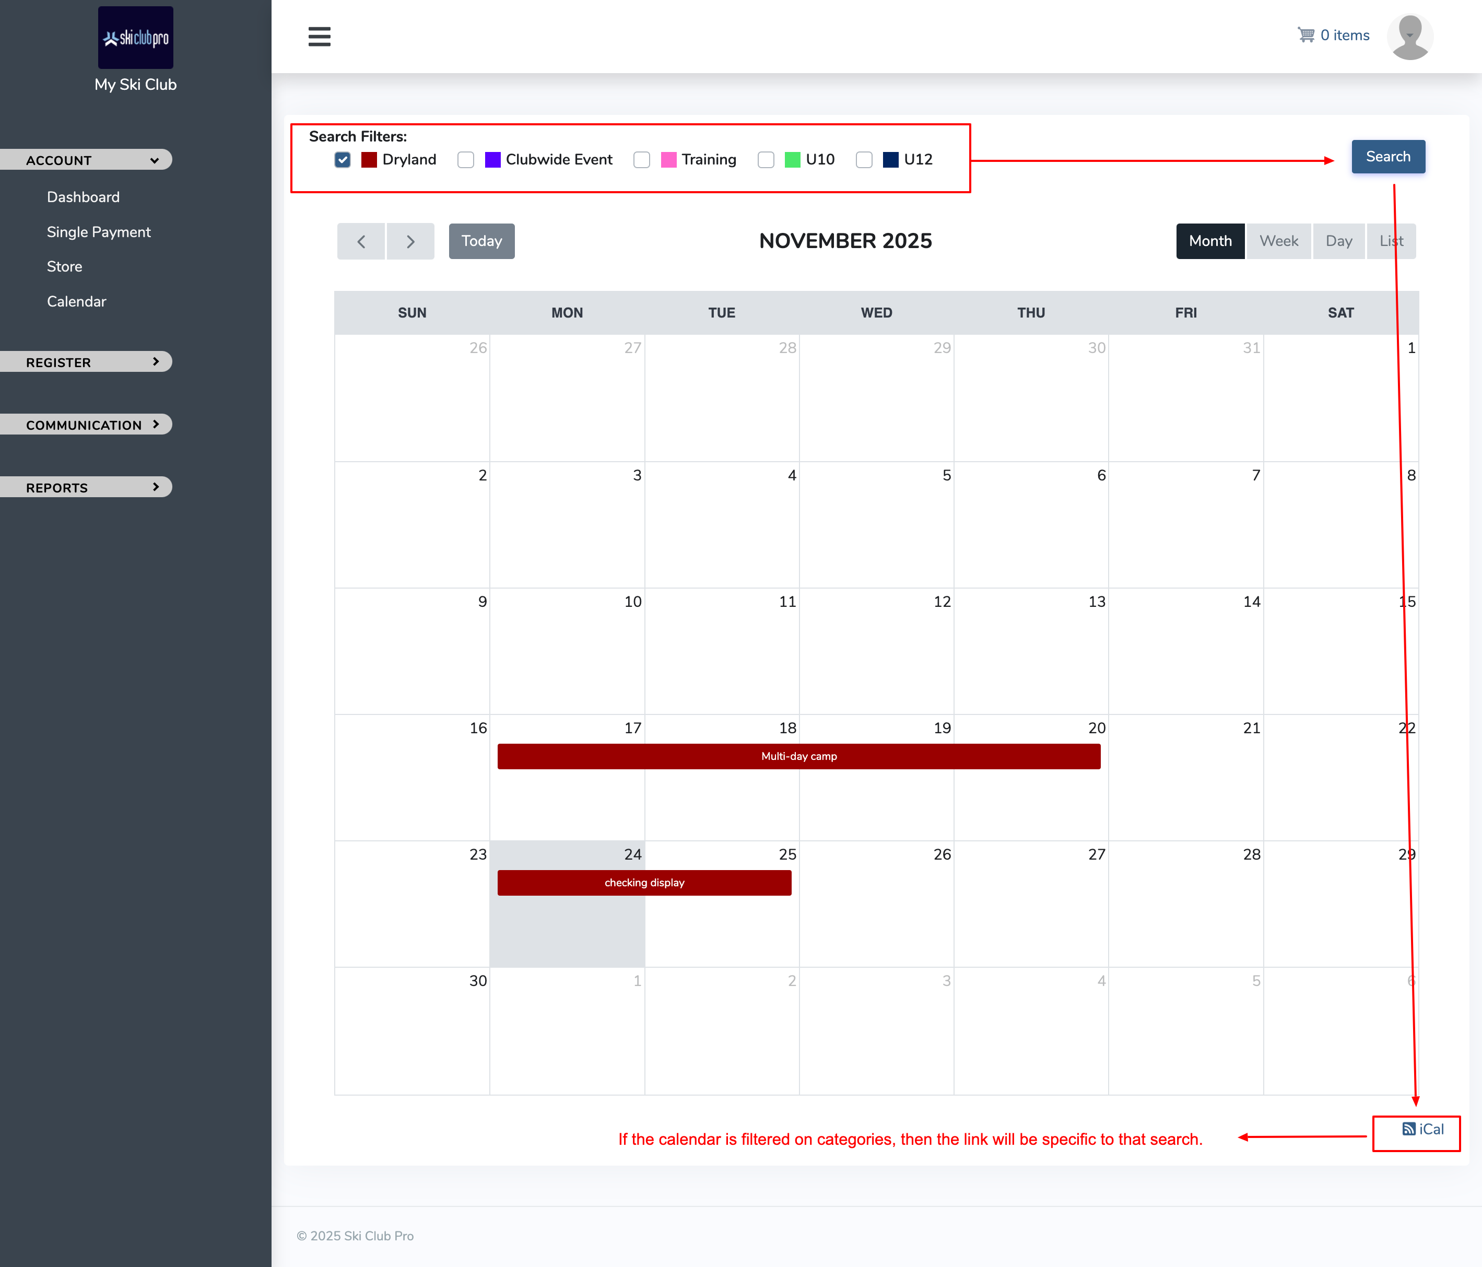Collapse the ACCOUNT sidebar section
1482x1267 pixels.
86,159
